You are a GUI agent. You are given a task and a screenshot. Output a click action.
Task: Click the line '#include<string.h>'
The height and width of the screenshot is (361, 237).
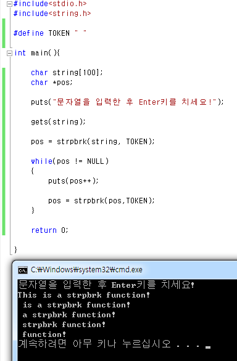[x=52, y=14]
